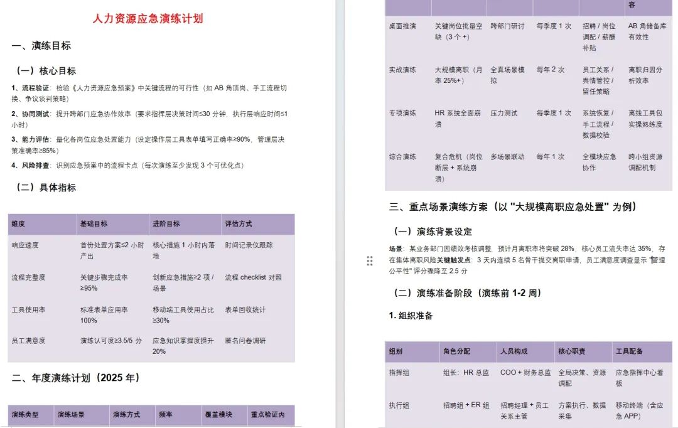
Task: Click the bold text 关键触发点
Action: tap(454, 260)
